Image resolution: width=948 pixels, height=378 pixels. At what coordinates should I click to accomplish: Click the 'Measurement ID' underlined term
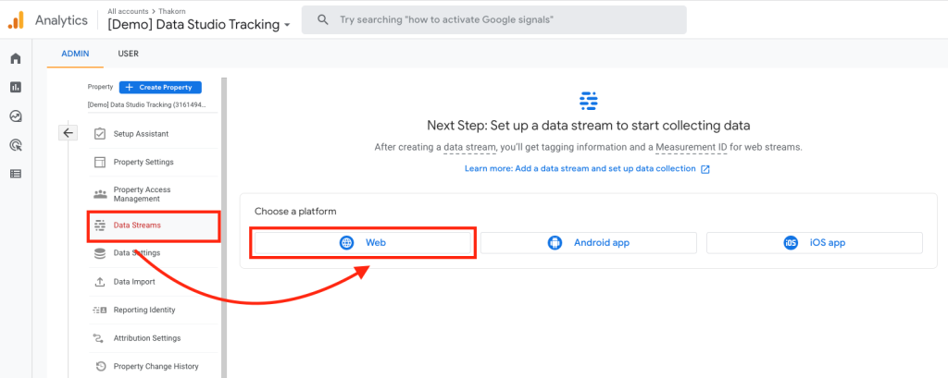(691, 147)
